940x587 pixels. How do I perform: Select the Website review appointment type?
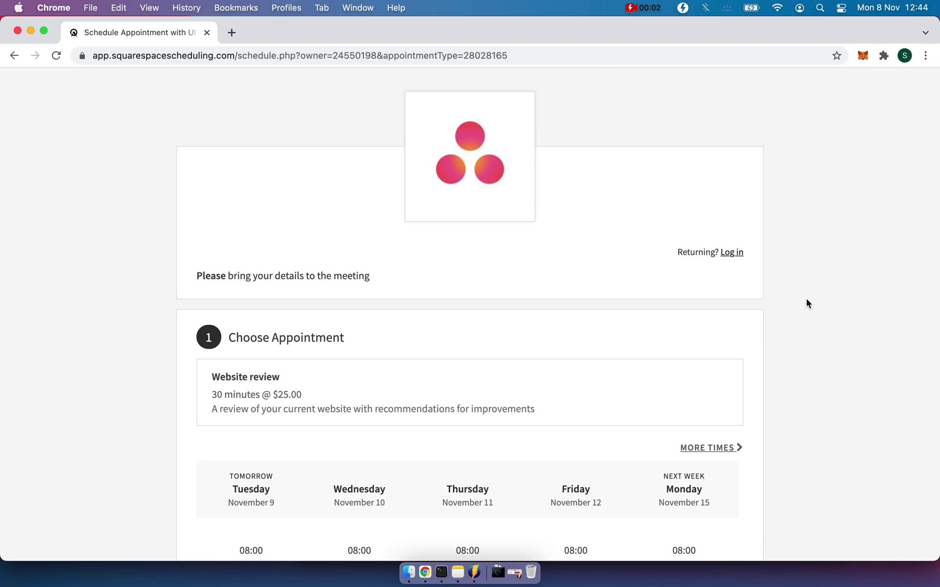click(x=470, y=392)
